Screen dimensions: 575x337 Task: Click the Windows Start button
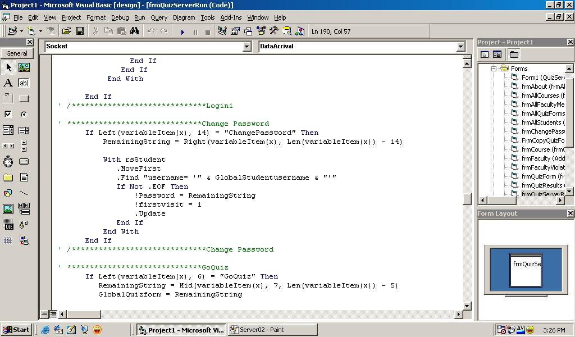tap(16, 330)
